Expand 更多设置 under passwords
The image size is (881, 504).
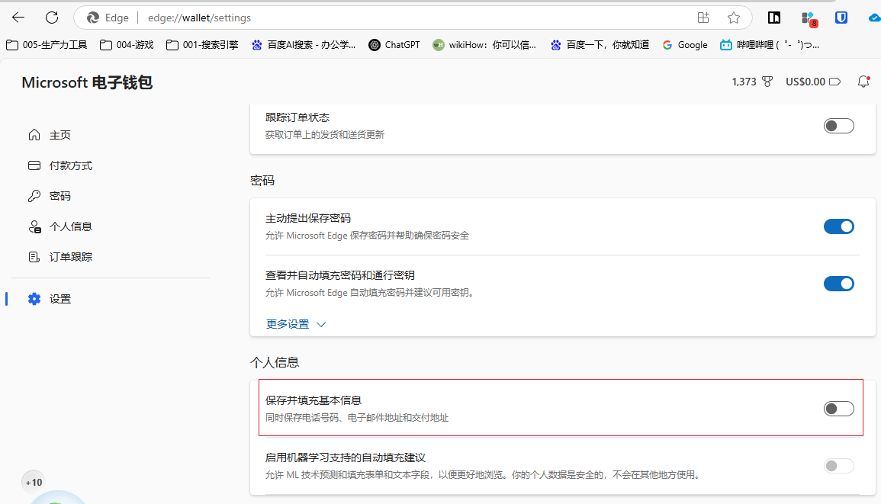pos(295,324)
